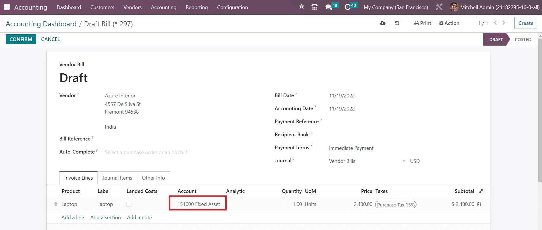Open the optional columns settings toggle
This screenshot has height=230, width=542.
tap(481, 191)
